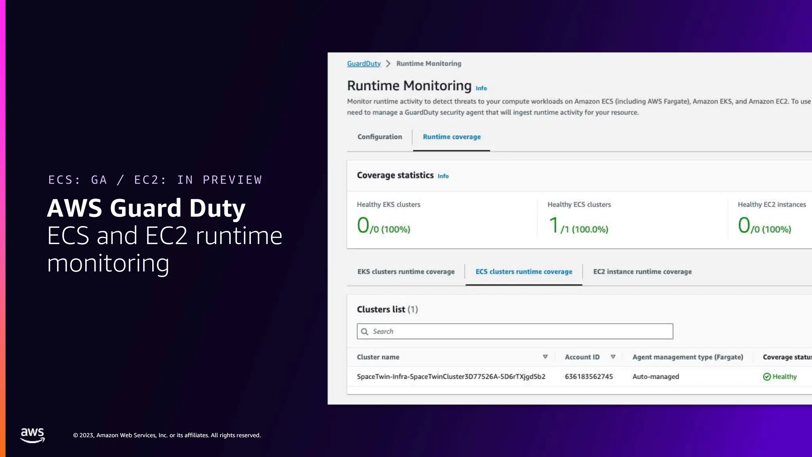The image size is (812, 457).
Task: Click the Cluster name column header
Action: click(378, 357)
